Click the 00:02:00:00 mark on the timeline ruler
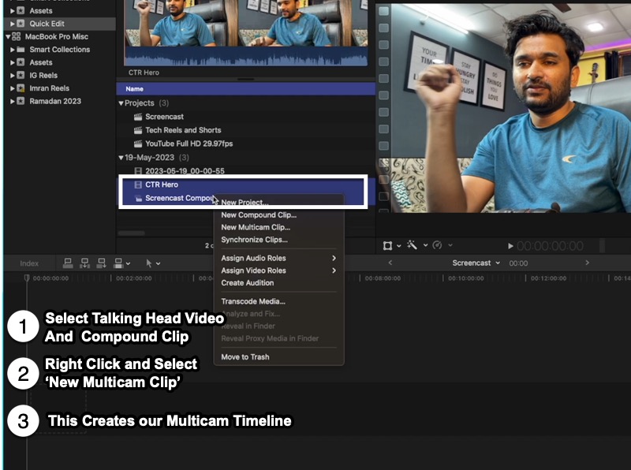 coord(133,278)
